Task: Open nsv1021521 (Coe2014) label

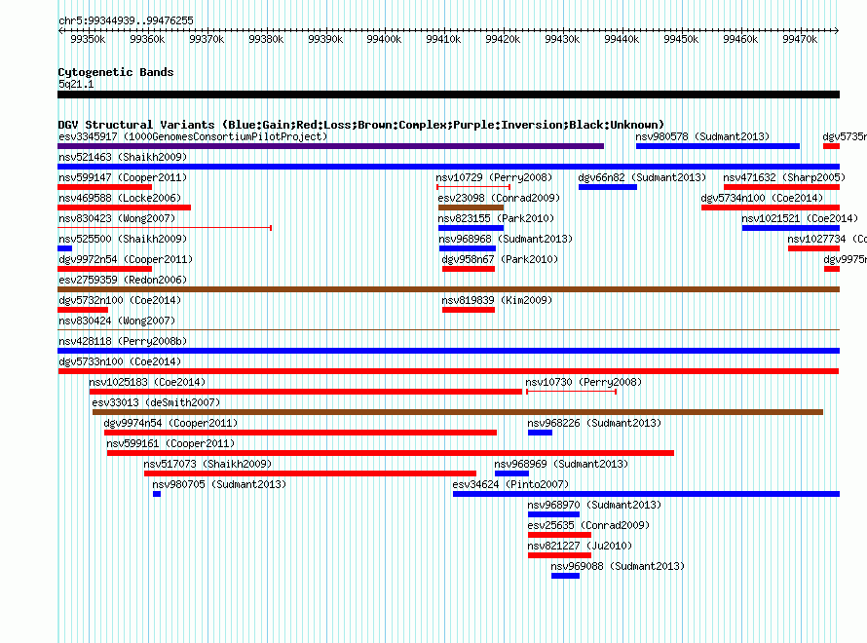Action: click(x=800, y=218)
